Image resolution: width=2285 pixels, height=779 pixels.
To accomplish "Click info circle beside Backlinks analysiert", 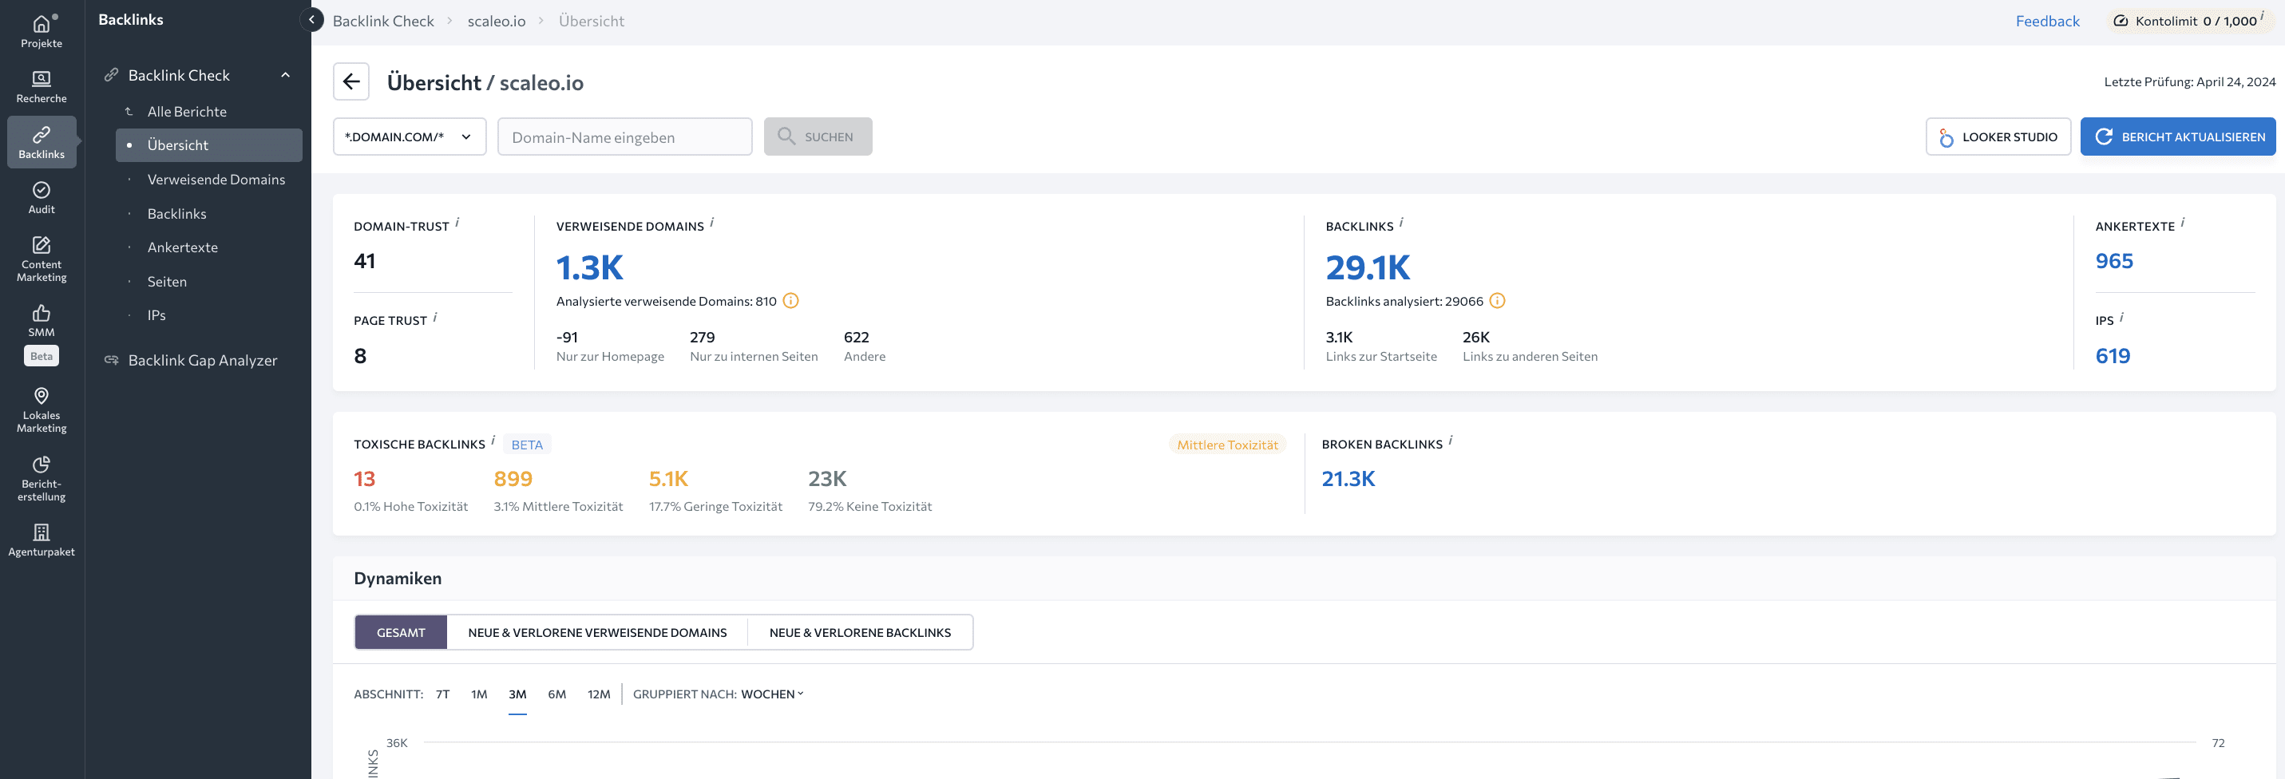I will point(1497,301).
